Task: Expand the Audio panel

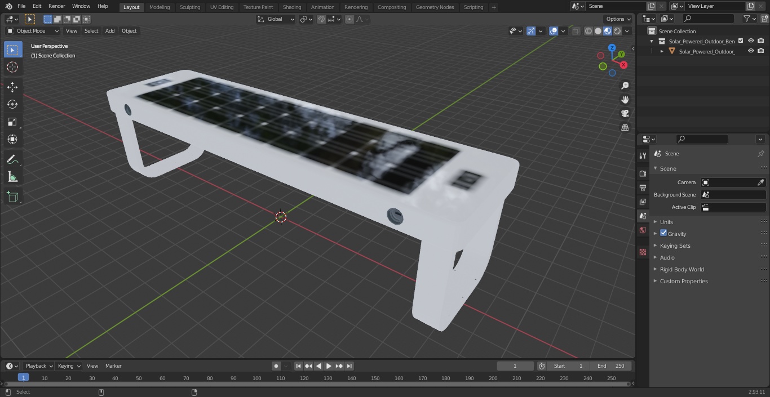Action: [667, 257]
